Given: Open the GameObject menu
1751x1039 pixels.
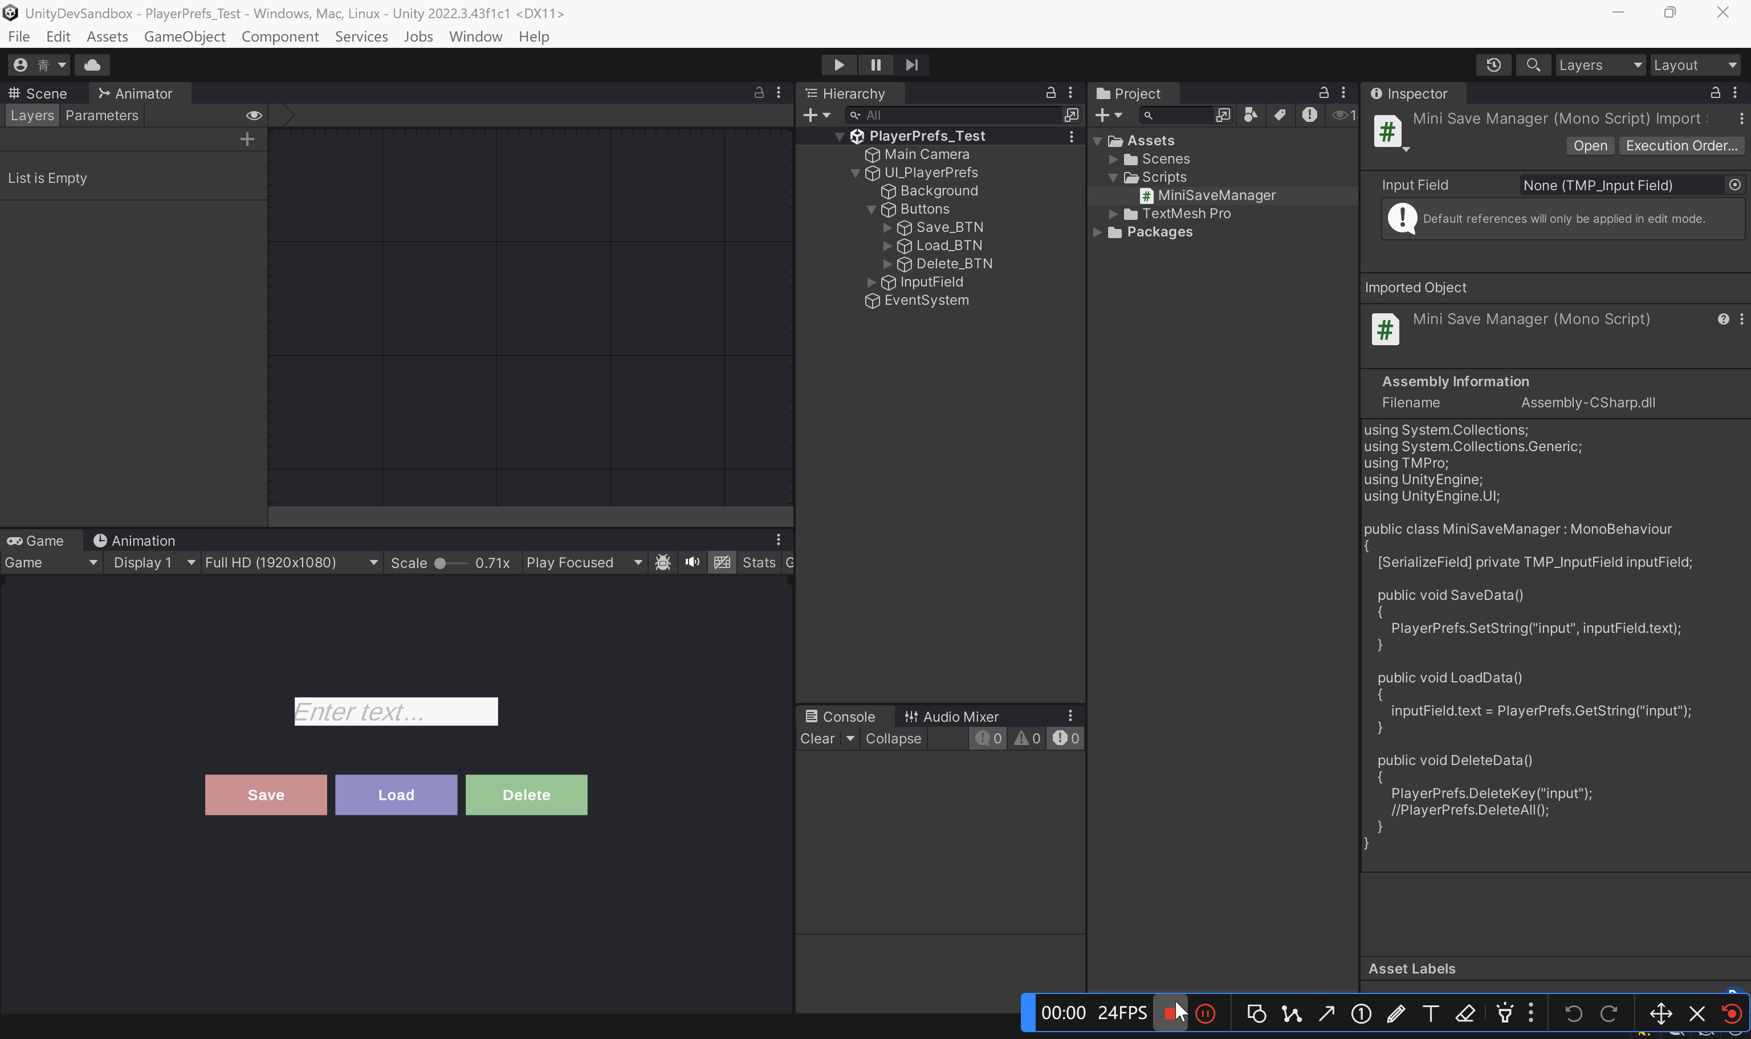Looking at the screenshot, I should [x=184, y=36].
